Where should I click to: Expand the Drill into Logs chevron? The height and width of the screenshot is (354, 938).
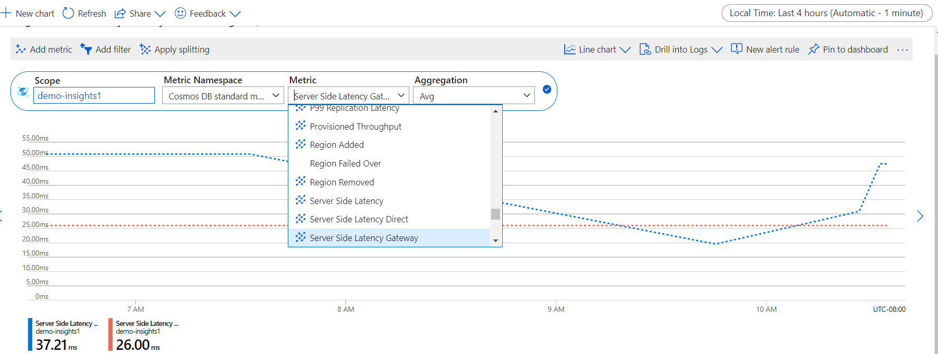click(717, 50)
